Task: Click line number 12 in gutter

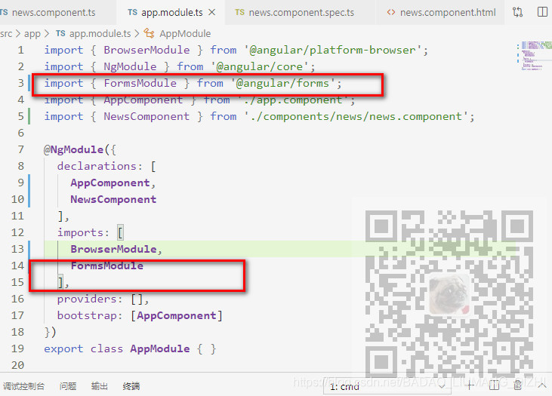Action: pos(17,232)
